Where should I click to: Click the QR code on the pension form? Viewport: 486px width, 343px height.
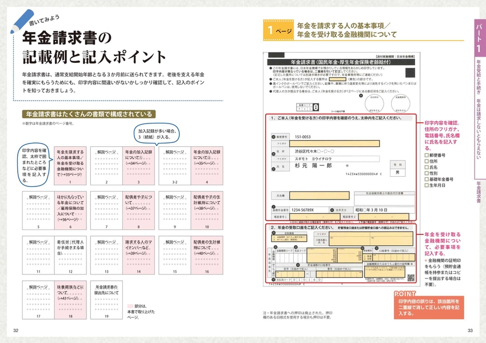pyautogui.click(x=410, y=277)
